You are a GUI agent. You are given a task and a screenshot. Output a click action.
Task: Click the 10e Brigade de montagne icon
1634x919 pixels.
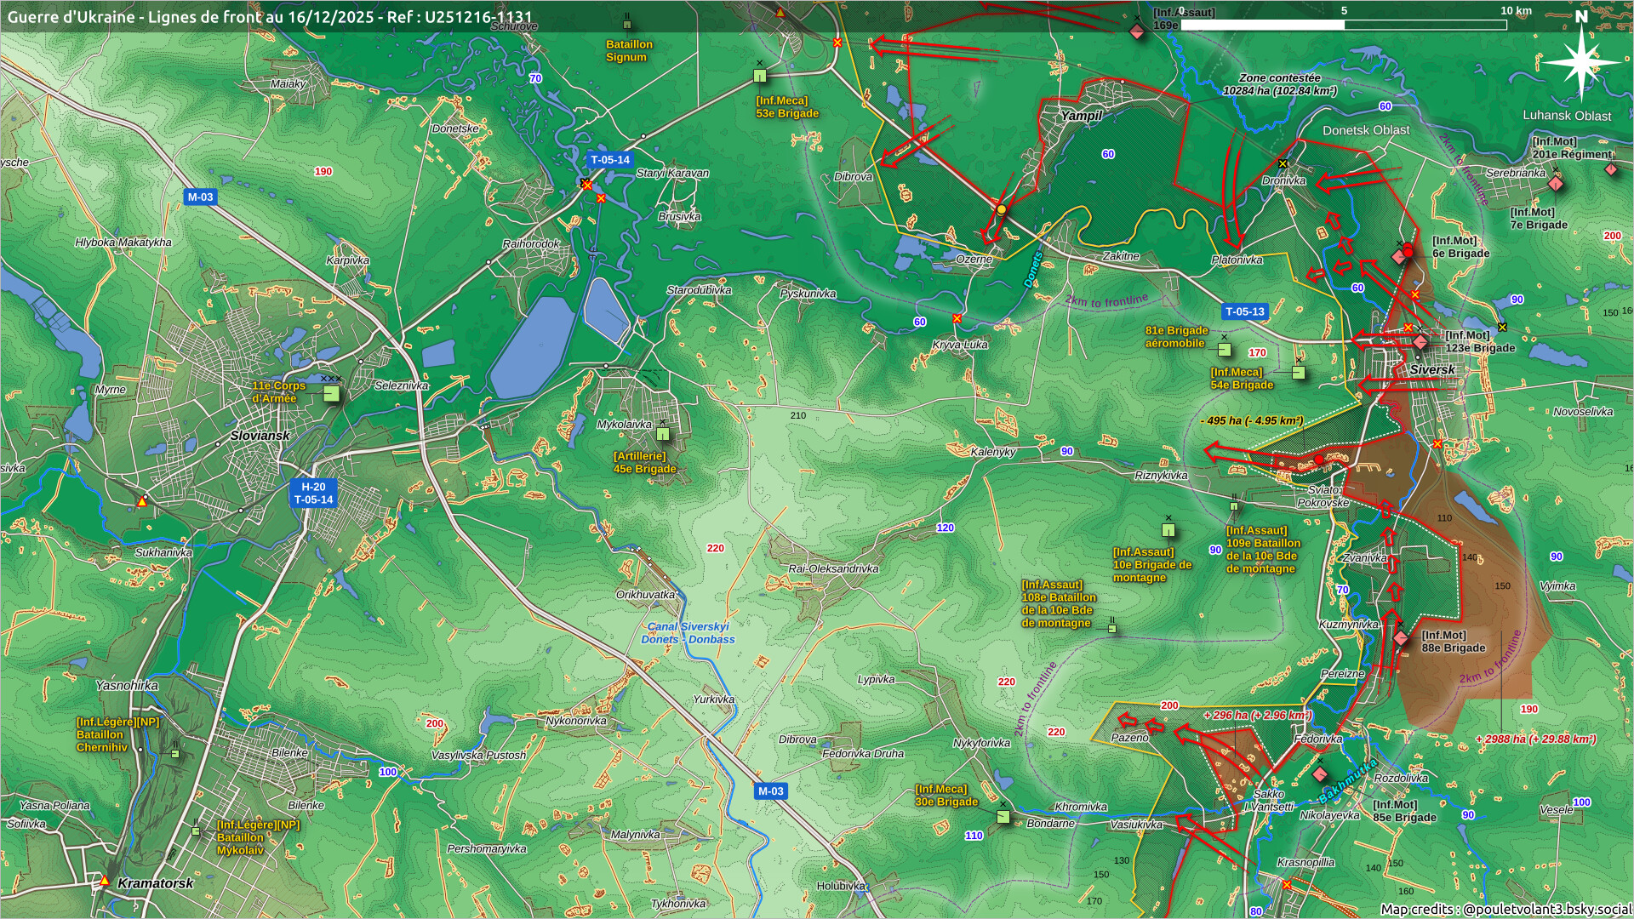tap(1168, 531)
